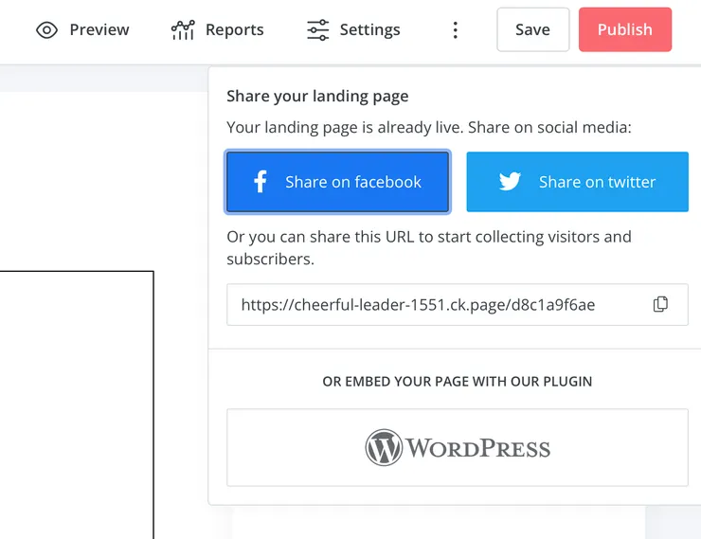
Task: Click the Settings sliders icon
Action: (x=318, y=30)
